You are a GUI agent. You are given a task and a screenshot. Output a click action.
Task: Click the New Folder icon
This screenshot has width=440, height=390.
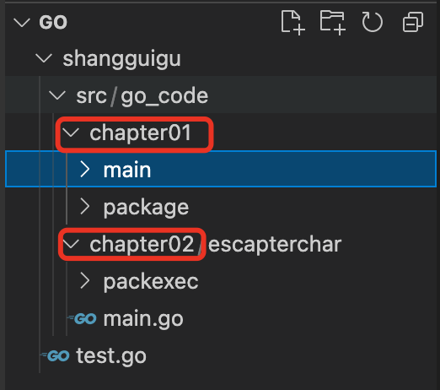tap(333, 23)
